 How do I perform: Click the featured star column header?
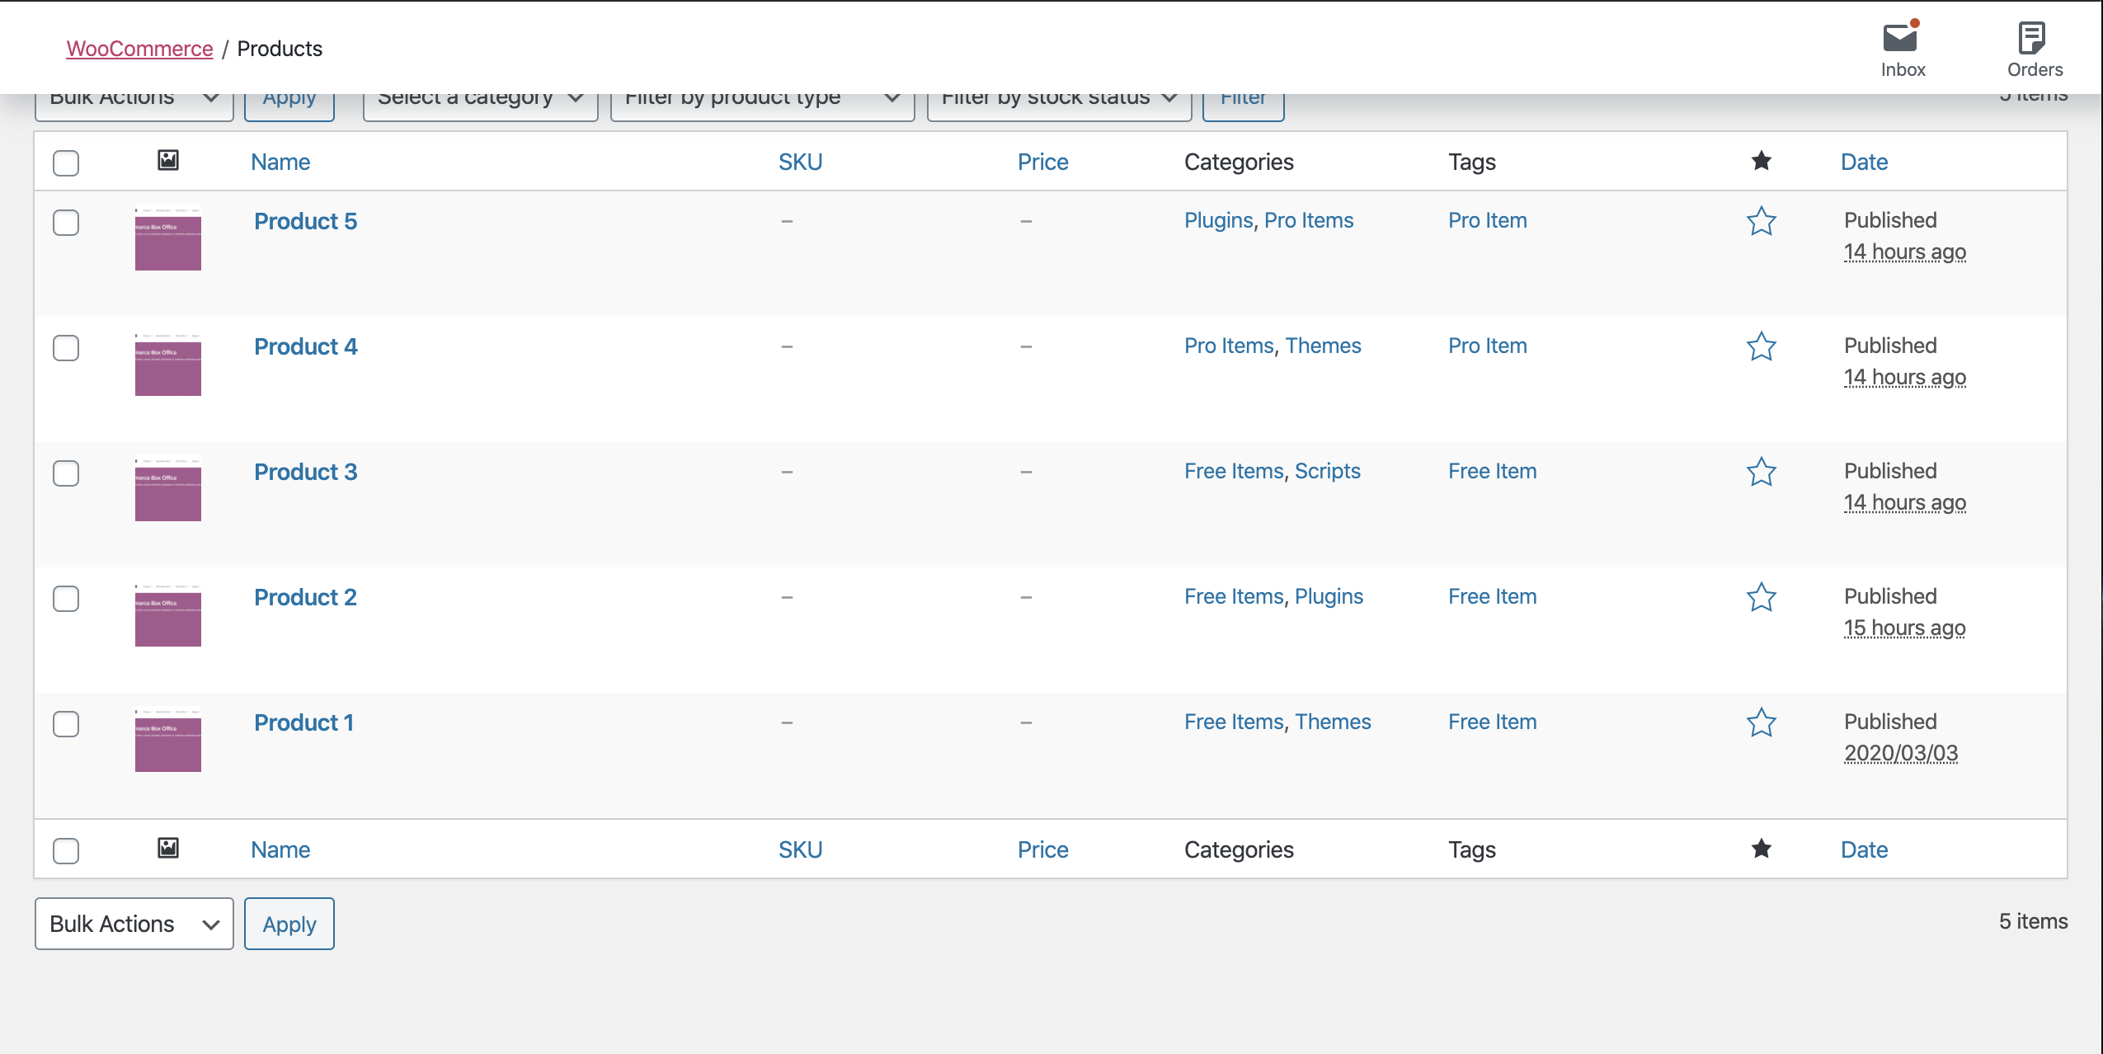(x=1761, y=162)
